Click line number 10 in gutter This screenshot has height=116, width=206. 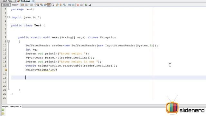point(5,45)
